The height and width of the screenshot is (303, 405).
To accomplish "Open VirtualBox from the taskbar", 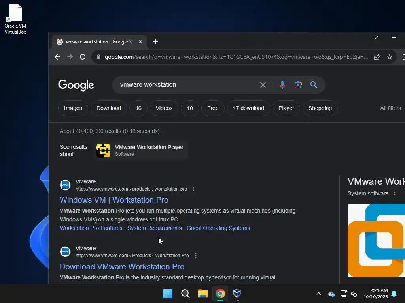I will [x=237, y=294].
